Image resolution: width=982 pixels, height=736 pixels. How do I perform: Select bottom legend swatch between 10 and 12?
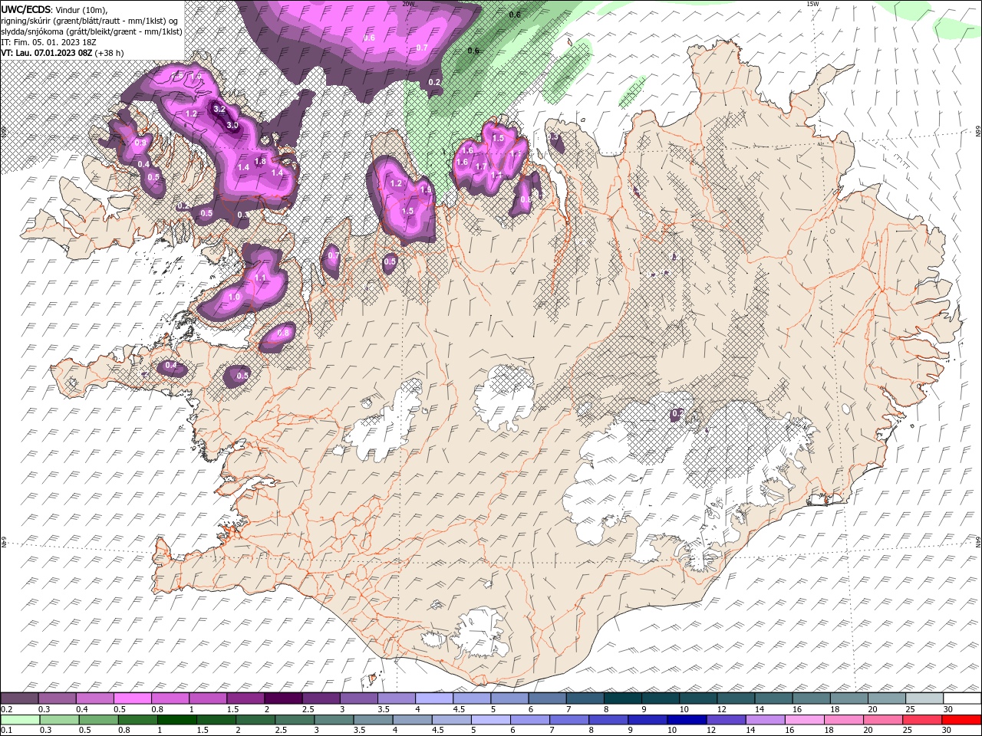[687, 719]
